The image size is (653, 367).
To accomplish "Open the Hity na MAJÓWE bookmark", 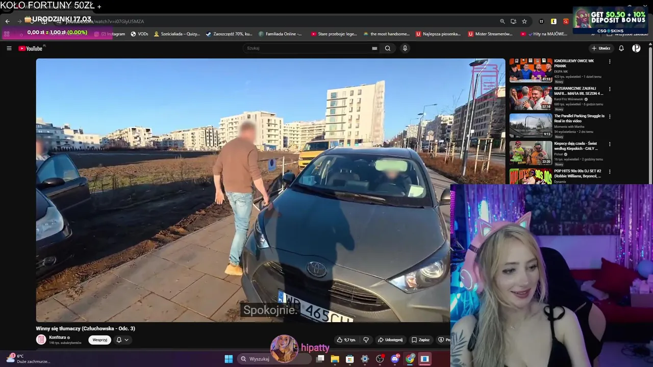I will pyautogui.click(x=544, y=34).
